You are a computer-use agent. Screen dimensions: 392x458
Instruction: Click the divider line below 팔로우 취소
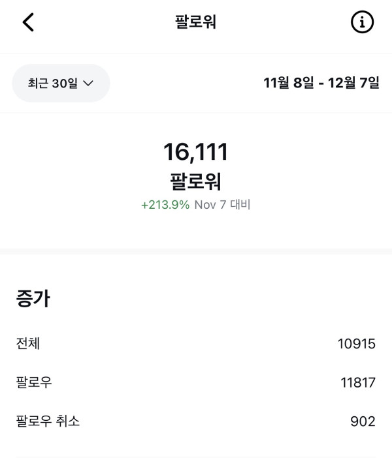pyautogui.click(x=196, y=456)
